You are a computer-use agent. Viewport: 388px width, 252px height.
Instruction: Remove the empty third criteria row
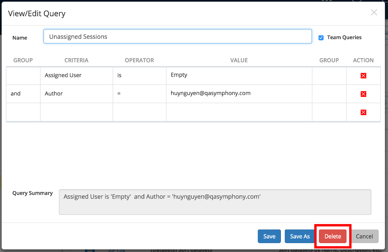pos(363,112)
